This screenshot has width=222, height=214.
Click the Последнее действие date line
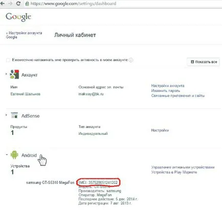coord(108,199)
